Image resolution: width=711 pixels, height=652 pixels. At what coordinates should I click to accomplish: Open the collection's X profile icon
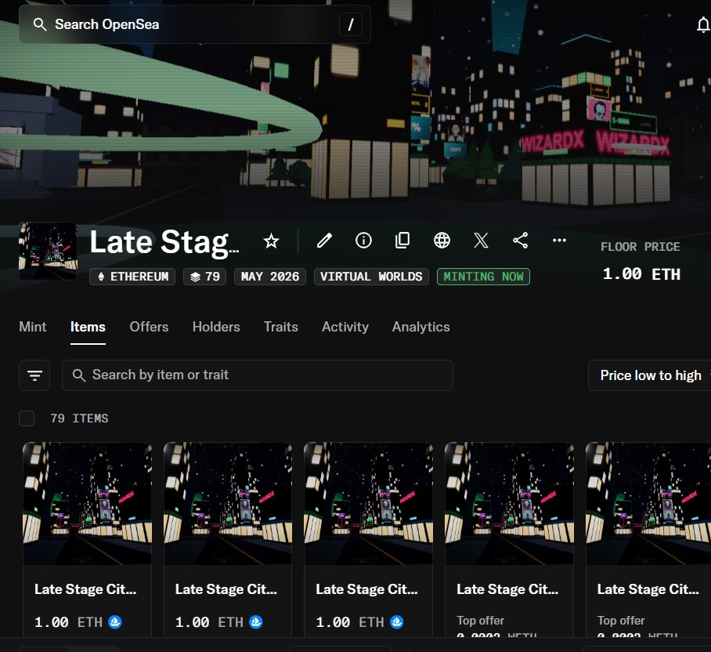(x=481, y=241)
